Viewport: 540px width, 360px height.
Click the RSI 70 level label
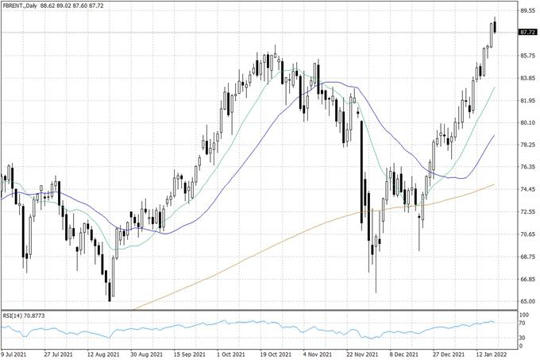(x=523, y=323)
